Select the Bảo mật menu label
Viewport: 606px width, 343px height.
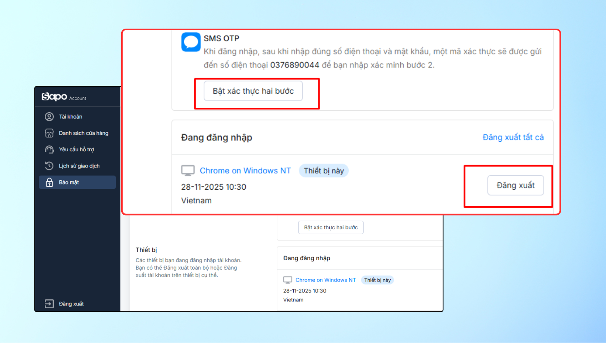click(x=69, y=182)
